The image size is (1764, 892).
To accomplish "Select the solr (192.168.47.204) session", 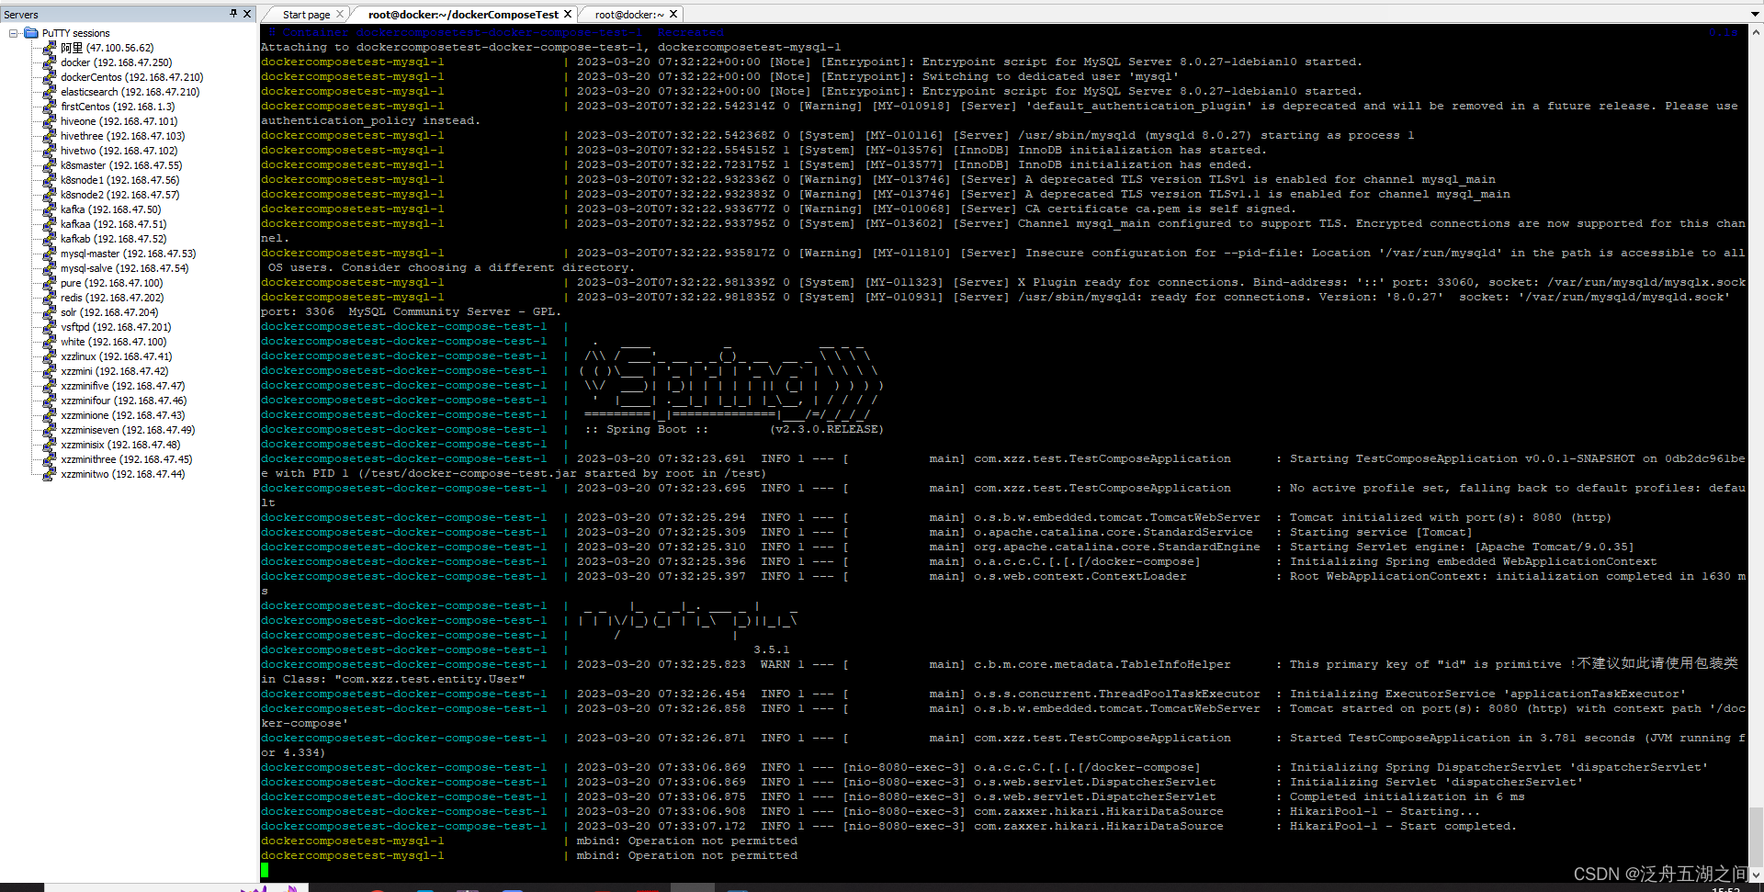I will [x=109, y=312].
